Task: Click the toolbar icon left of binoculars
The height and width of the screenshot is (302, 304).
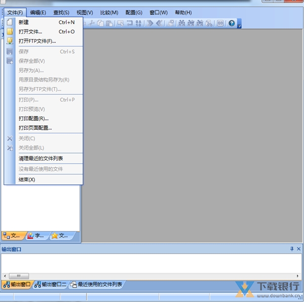Action: [171, 23]
